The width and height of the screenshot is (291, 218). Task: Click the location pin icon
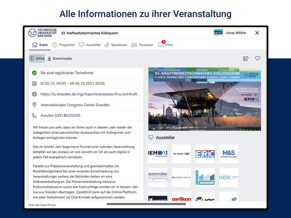click(35, 105)
